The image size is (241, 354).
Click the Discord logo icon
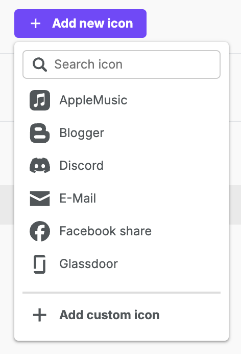pos(40,165)
